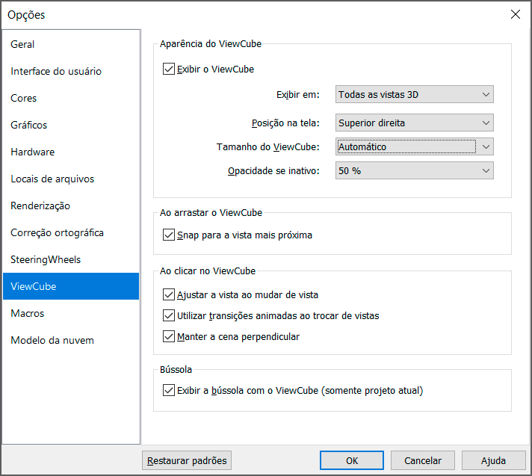Uncheck Ajustar a vista ao mudar de vista
The image size is (532, 476).
point(168,295)
